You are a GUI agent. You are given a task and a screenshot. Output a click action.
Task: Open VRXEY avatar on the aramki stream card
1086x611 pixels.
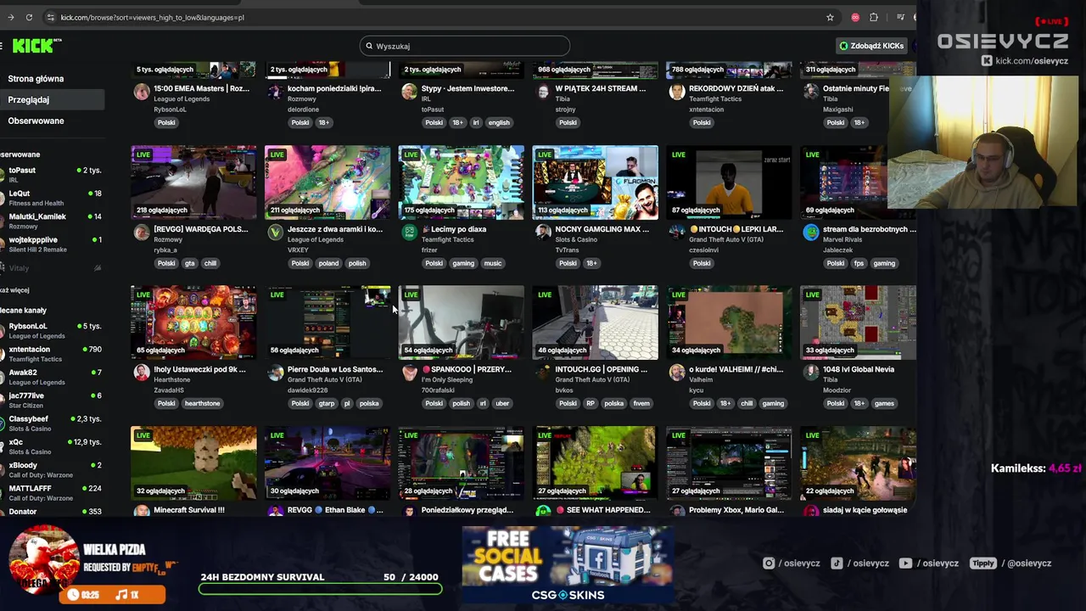tap(275, 233)
